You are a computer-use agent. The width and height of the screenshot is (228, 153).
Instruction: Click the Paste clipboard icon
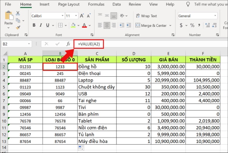pyautogui.click(x=9, y=15)
